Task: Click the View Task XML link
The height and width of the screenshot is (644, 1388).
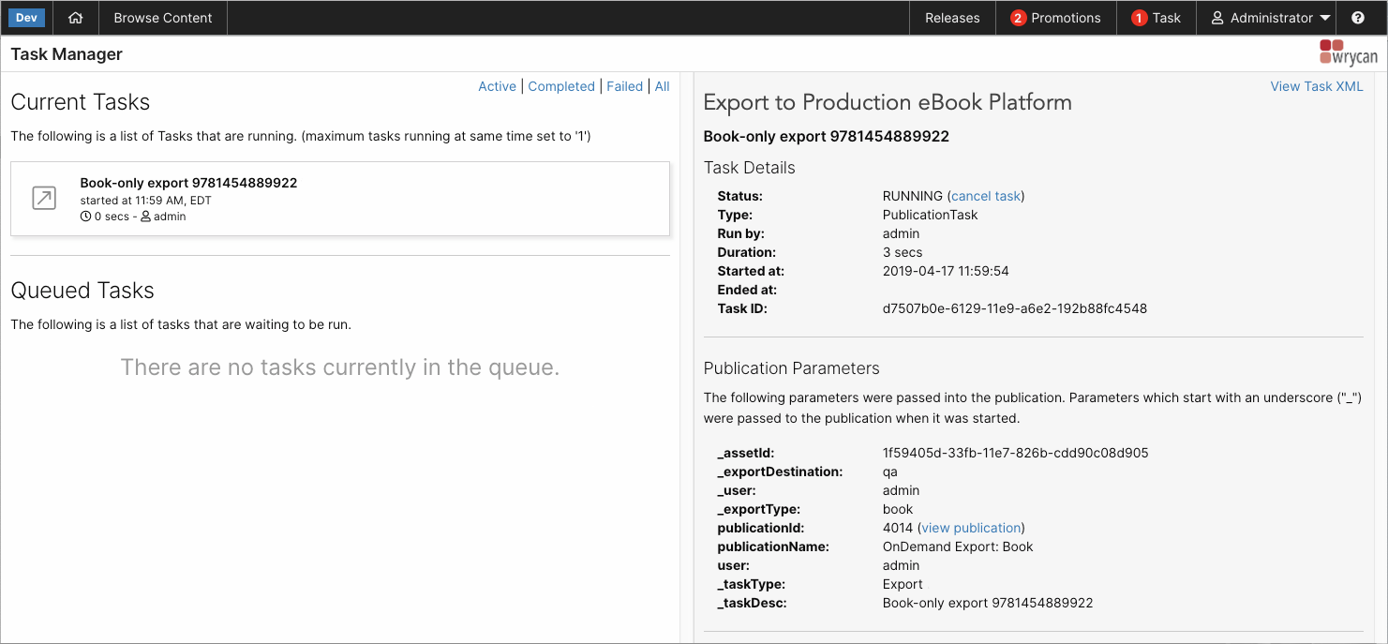Action: click(1317, 86)
